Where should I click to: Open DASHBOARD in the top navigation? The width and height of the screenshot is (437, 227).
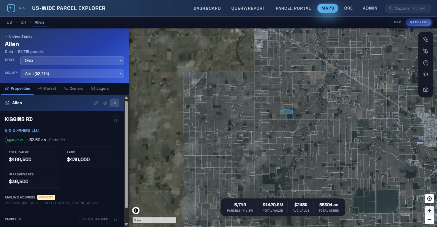click(207, 8)
